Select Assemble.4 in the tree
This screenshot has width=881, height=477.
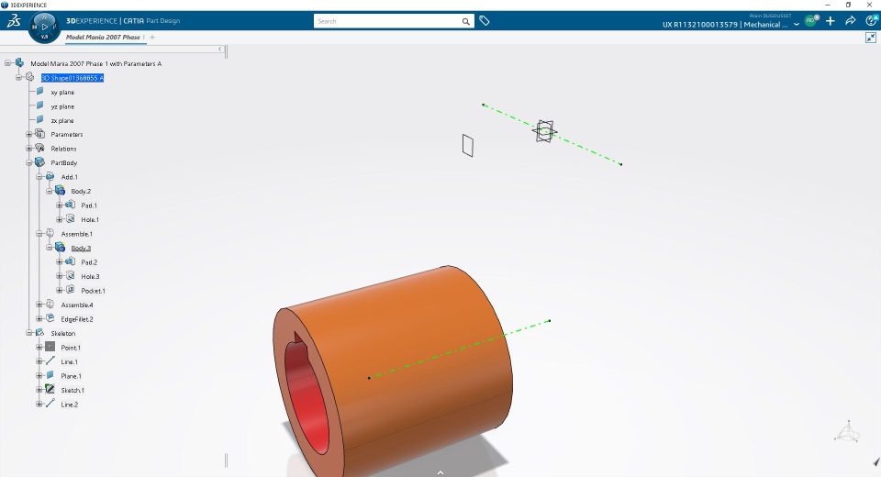click(77, 305)
